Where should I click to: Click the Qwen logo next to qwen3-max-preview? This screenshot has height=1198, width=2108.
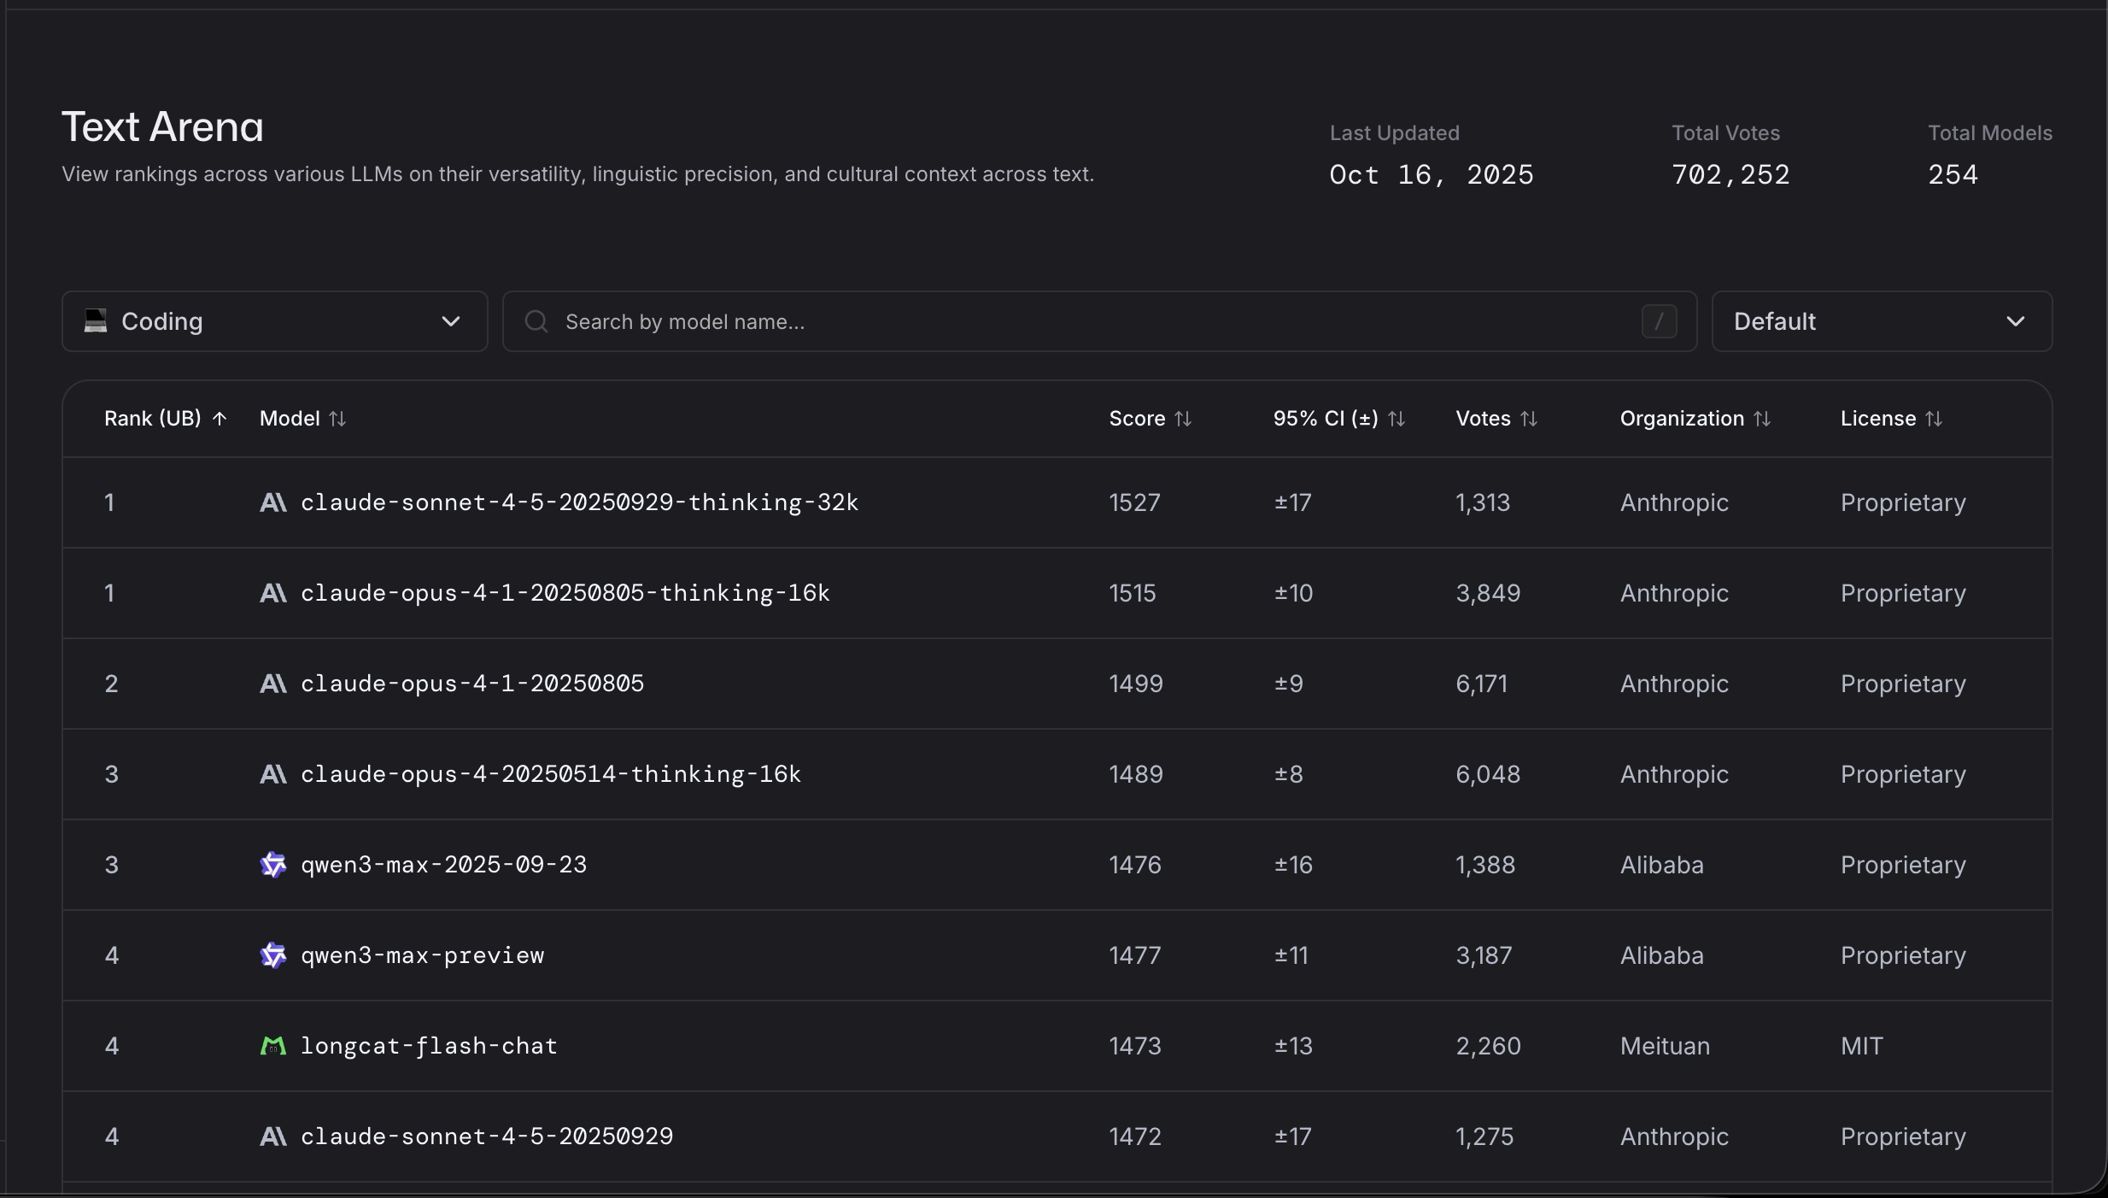[x=272, y=955]
